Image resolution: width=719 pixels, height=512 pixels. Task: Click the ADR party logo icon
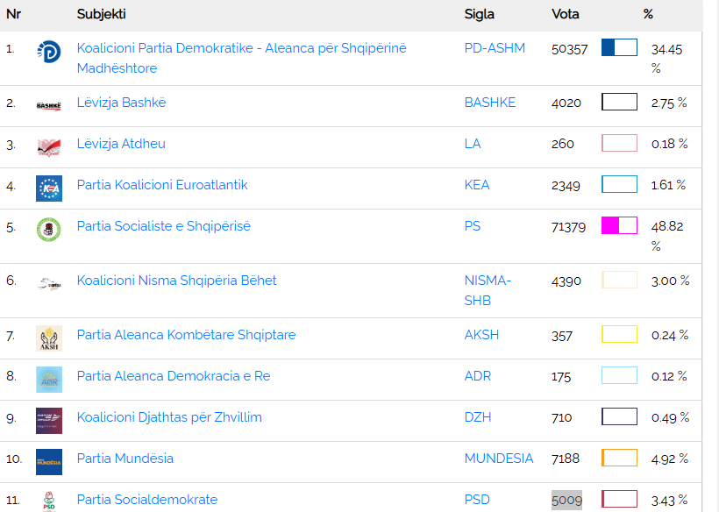pyautogui.click(x=48, y=379)
